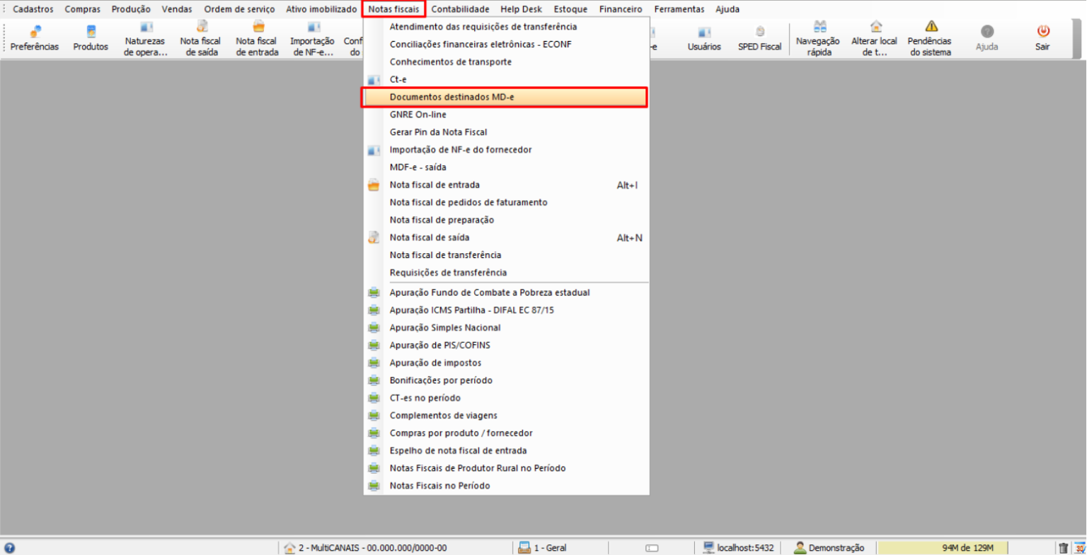This screenshot has width=1087, height=555.
Task: Click Alterar local de trabalho house icon
Action: (875, 27)
